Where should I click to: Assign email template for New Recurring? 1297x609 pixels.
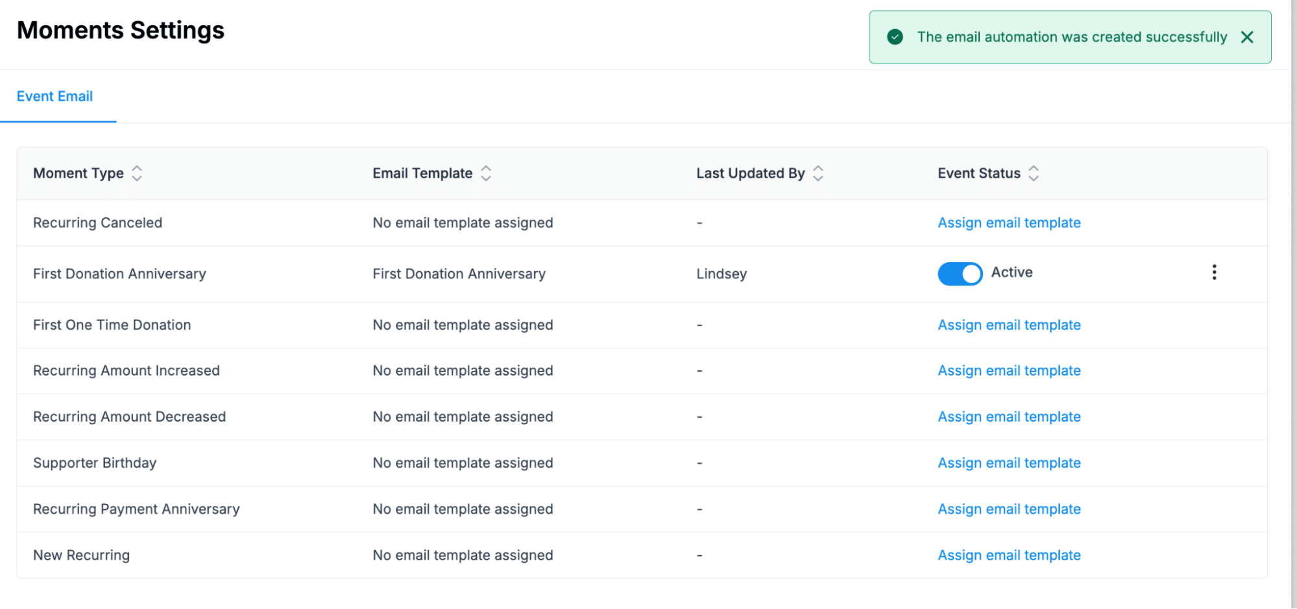(x=1008, y=555)
